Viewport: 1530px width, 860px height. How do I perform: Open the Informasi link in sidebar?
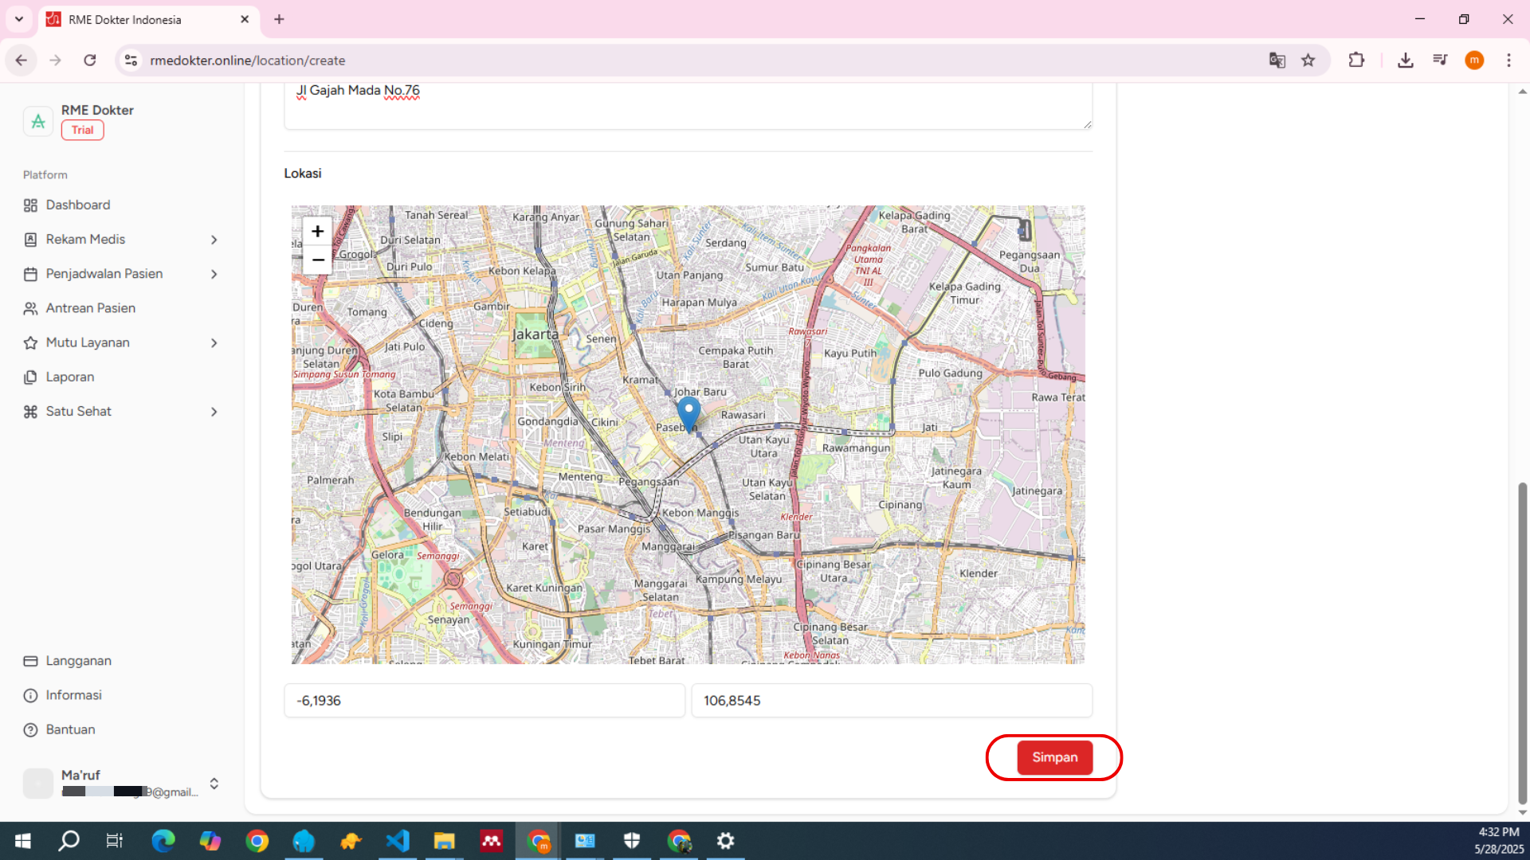pyautogui.click(x=73, y=695)
